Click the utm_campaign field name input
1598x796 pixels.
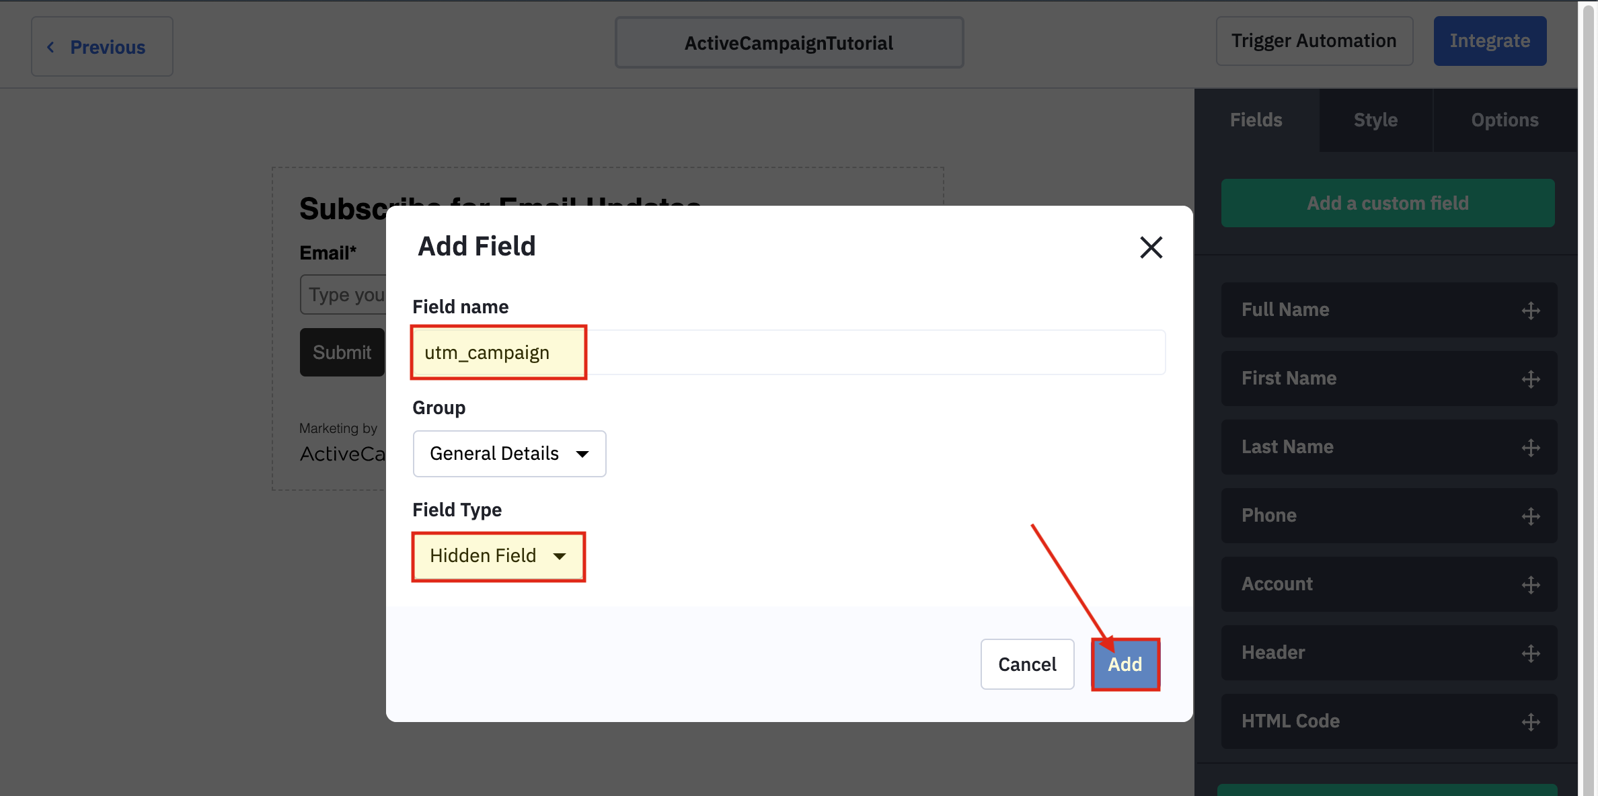[498, 352]
